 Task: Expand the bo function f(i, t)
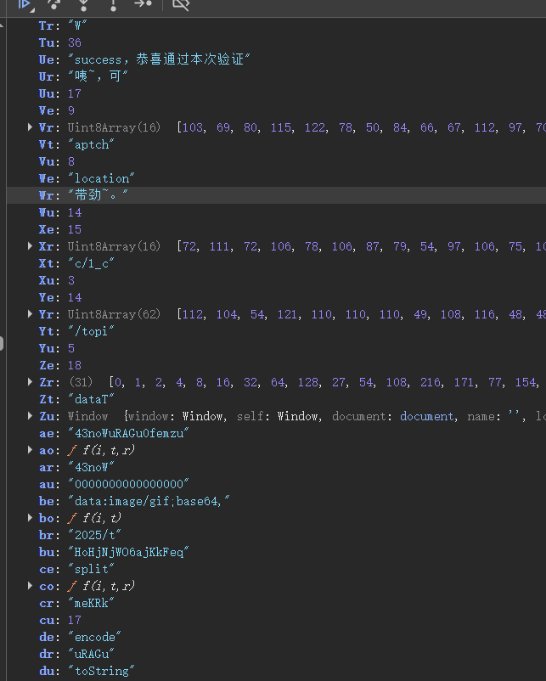click(x=30, y=518)
